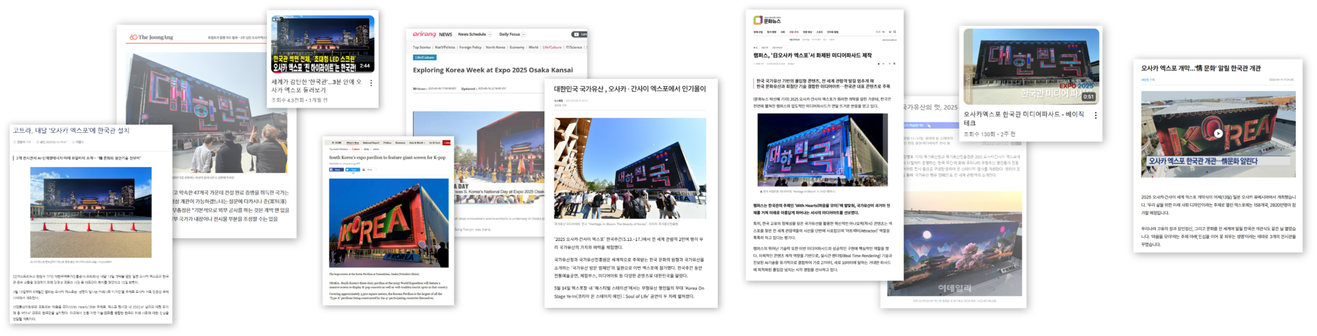Screen dimensions: 1317x336
Task: Select Life/Culture in Arirang nav bar
Action: click(552, 47)
